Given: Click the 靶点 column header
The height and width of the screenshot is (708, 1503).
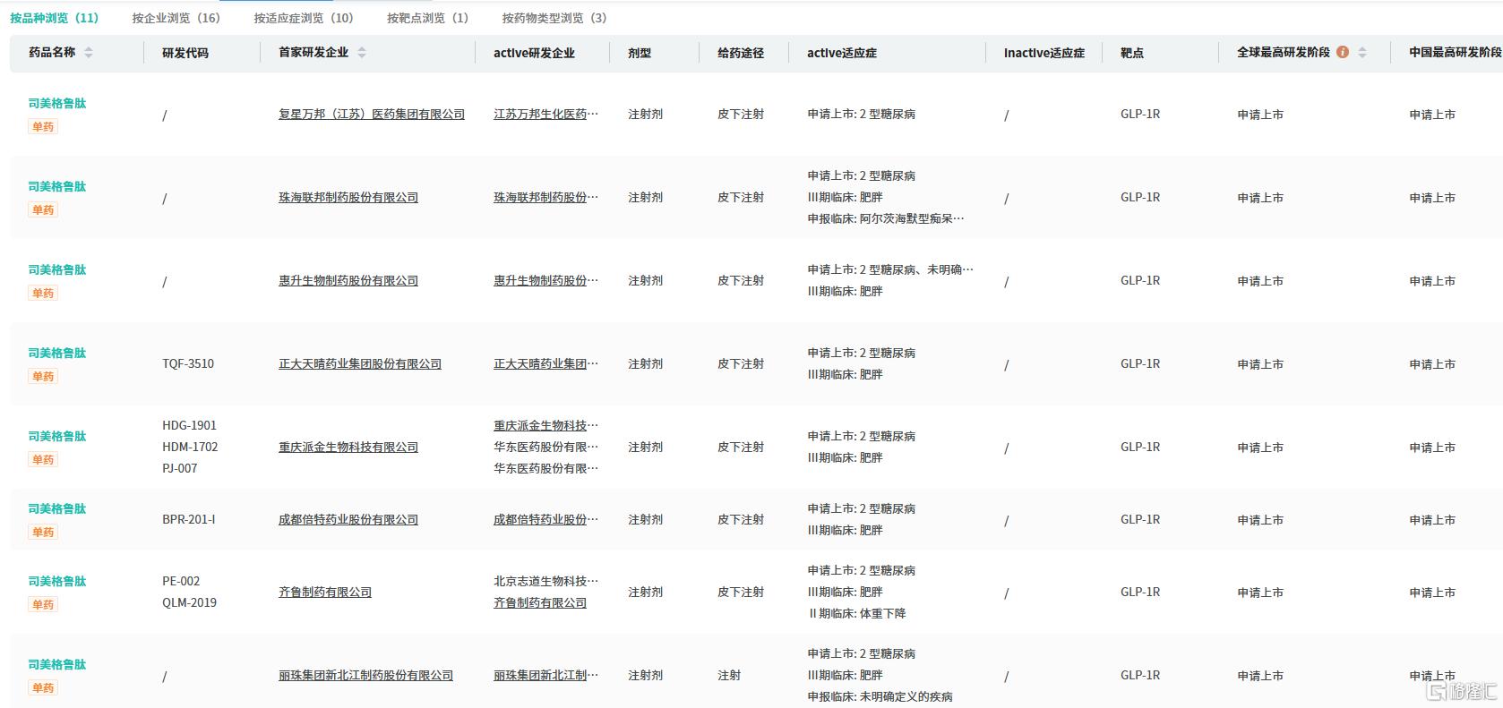Looking at the screenshot, I should (x=1132, y=53).
